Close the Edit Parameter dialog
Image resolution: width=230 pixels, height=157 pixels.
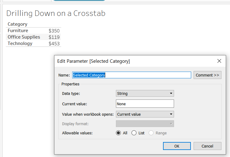pyautogui.click(x=219, y=61)
